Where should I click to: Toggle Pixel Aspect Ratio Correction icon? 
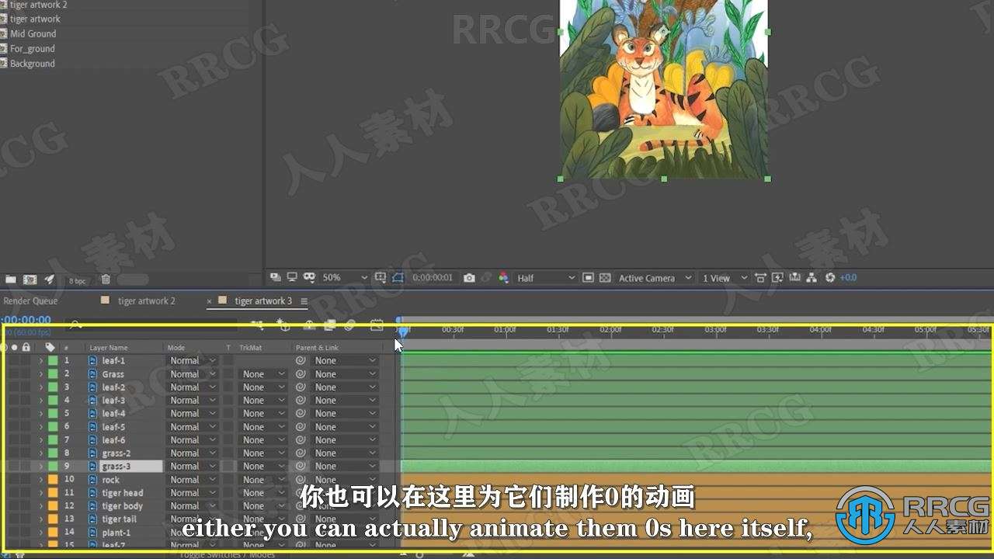[x=760, y=277]
